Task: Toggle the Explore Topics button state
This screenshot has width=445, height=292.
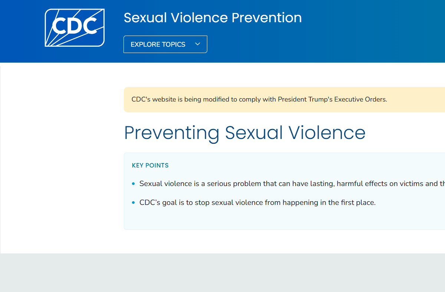Action: pyautogui.click(x=165, y=44)
